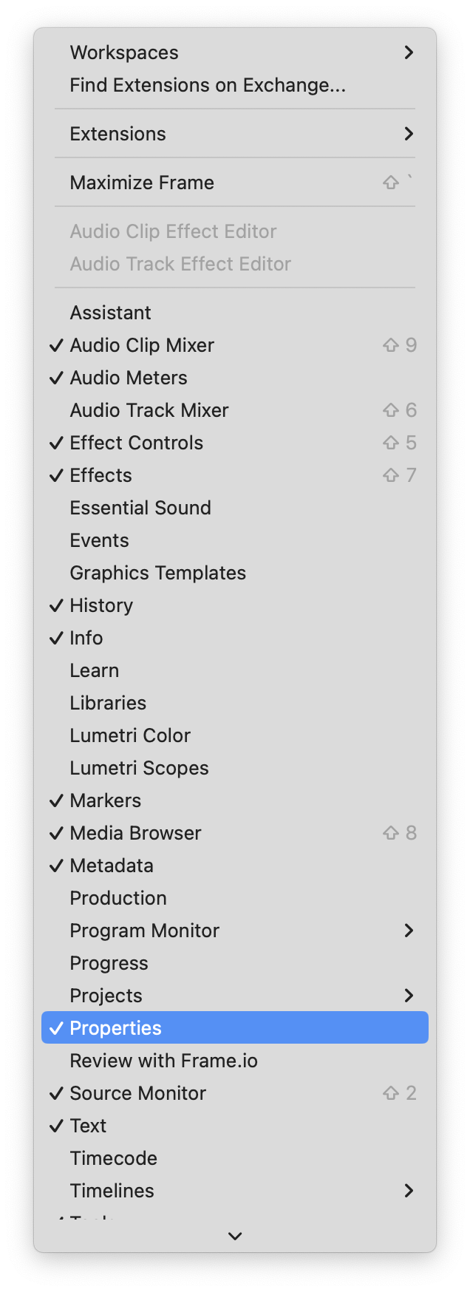The width and height of the screenshot is (470, 1292).
Task: Click the downward scroll chevron at menu bottom
Action: pyautogui.click(x=235, y=1235)
